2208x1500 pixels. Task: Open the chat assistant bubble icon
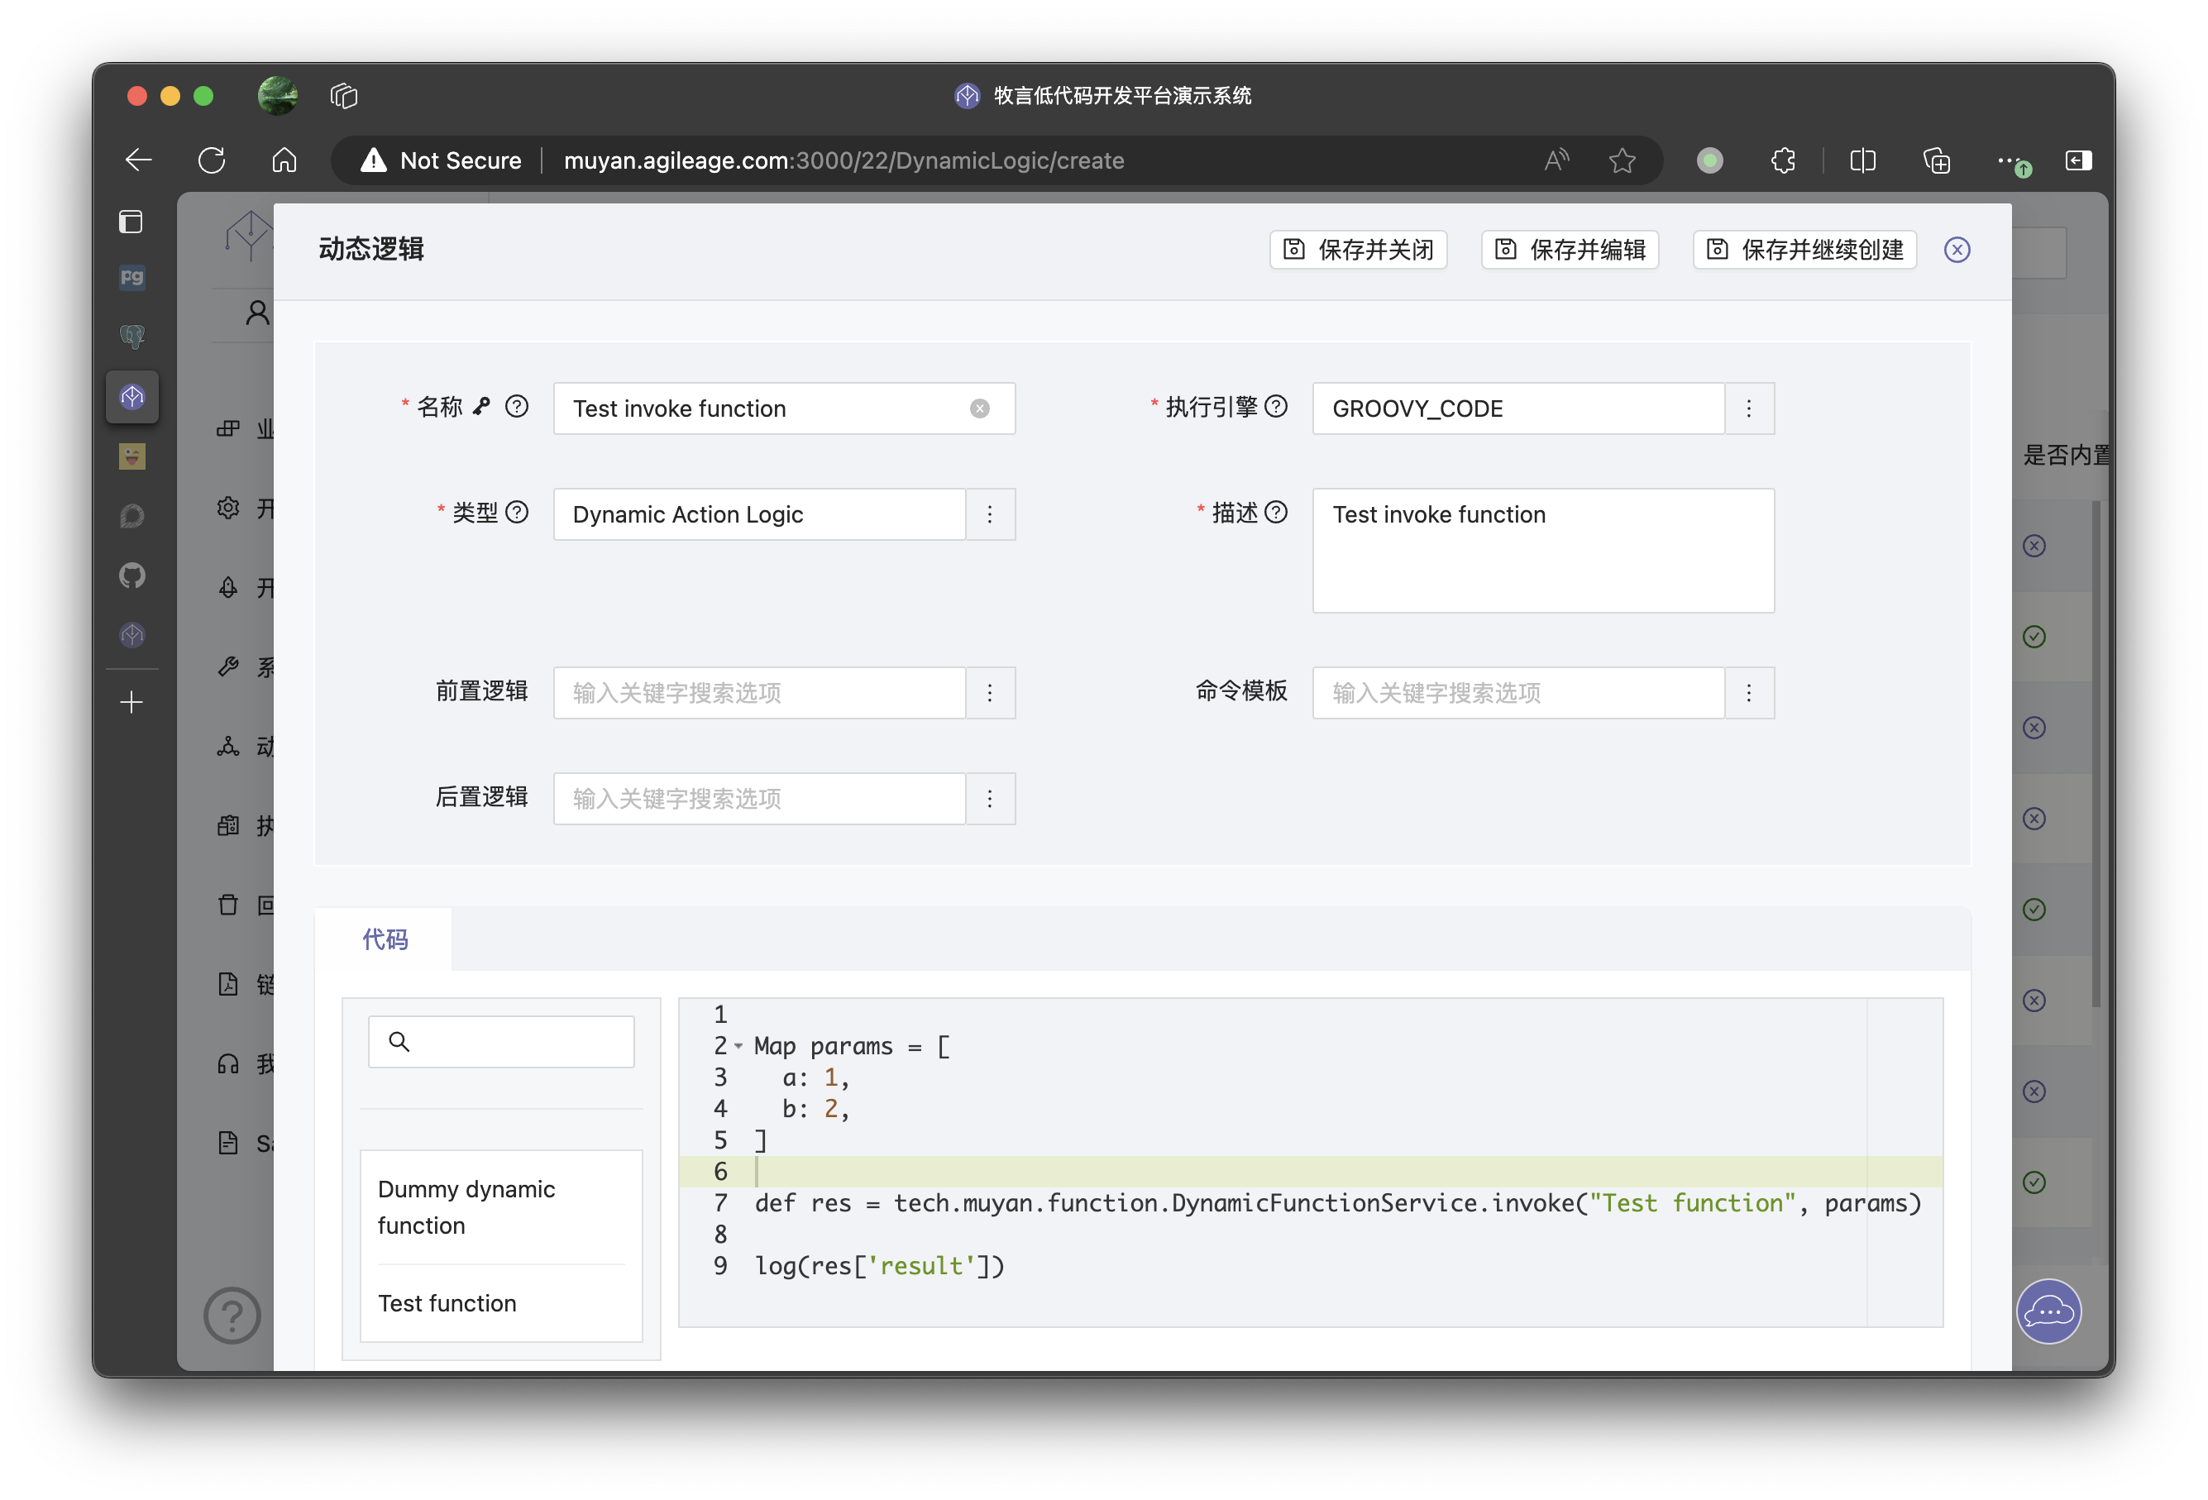[x=2048, y=1312]
